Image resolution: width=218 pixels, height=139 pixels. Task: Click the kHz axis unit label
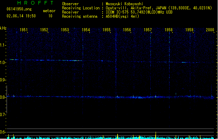pyautogui.click(x=3, y=28)
